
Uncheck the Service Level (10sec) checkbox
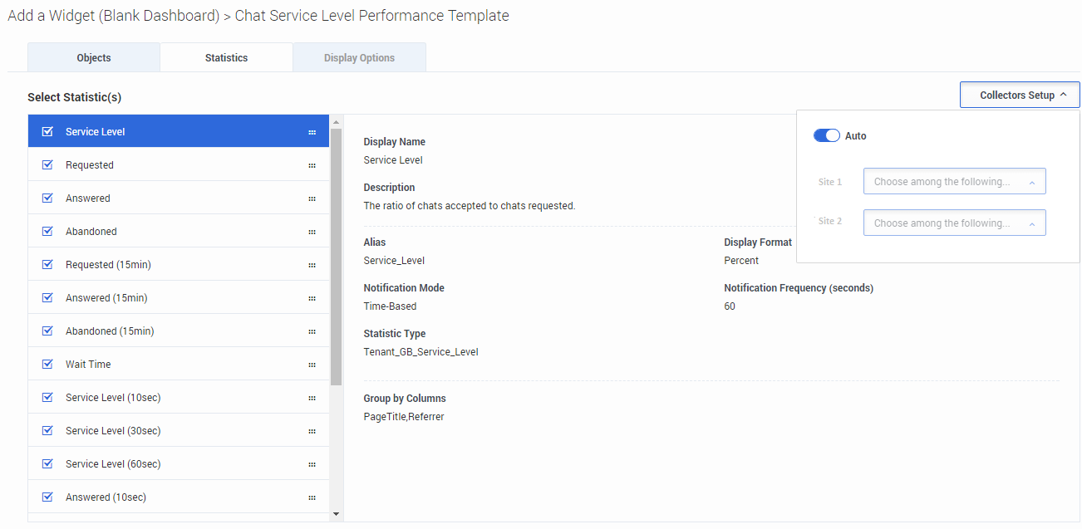click(x=47, y=397)
